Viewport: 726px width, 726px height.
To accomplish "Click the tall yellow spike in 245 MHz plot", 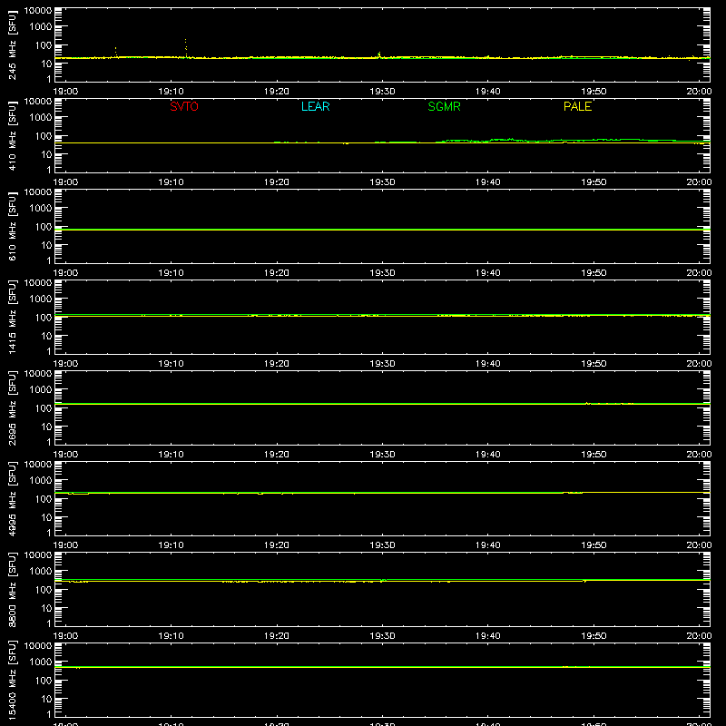I will pyautogui.click(x=186, y=48).
